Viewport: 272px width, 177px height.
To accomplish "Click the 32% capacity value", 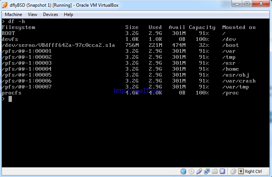I will click(204, 45).
